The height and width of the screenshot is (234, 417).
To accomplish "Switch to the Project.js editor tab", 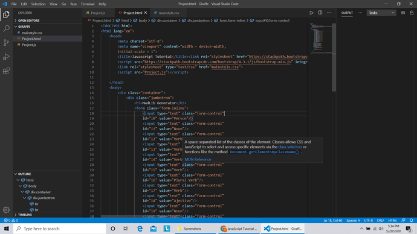I will point(98,13).
